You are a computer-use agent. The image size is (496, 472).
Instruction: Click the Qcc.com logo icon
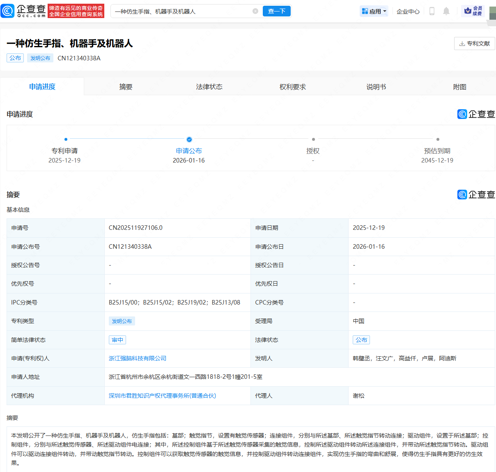click(x=8, y=11)
